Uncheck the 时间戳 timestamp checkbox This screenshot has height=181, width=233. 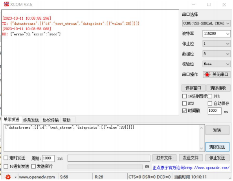184,111
